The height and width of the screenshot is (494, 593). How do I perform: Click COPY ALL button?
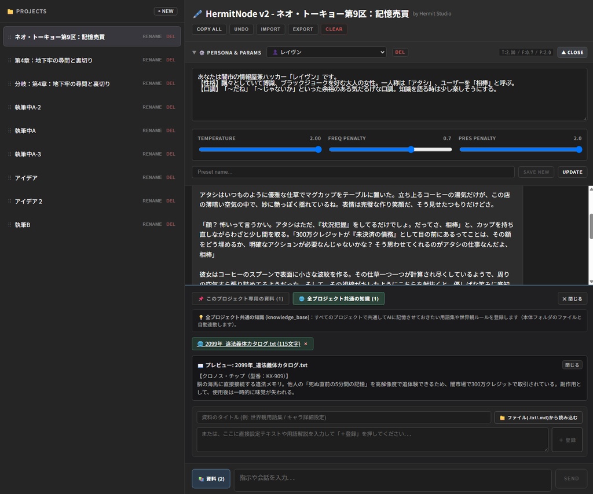209,29
